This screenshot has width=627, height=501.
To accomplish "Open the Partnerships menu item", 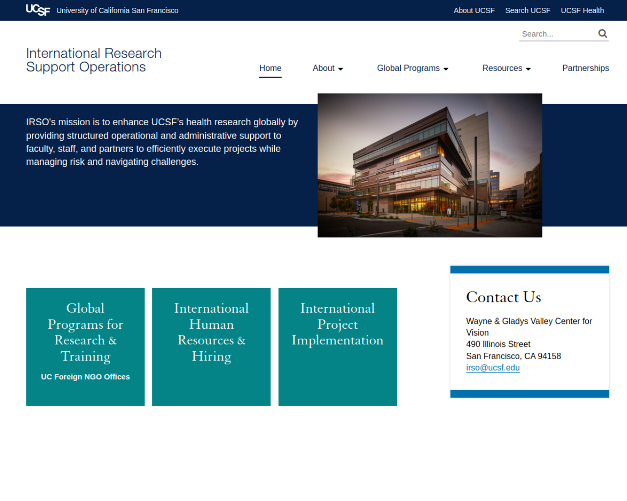I will (x=585, y=68).
